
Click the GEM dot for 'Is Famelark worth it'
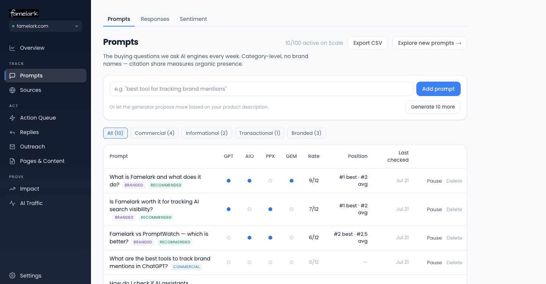click(x=292, y=209)
